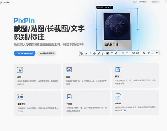Screen dimensions: 167x131
Task: Open the 主页 home nav item
Action: (135, 1)
